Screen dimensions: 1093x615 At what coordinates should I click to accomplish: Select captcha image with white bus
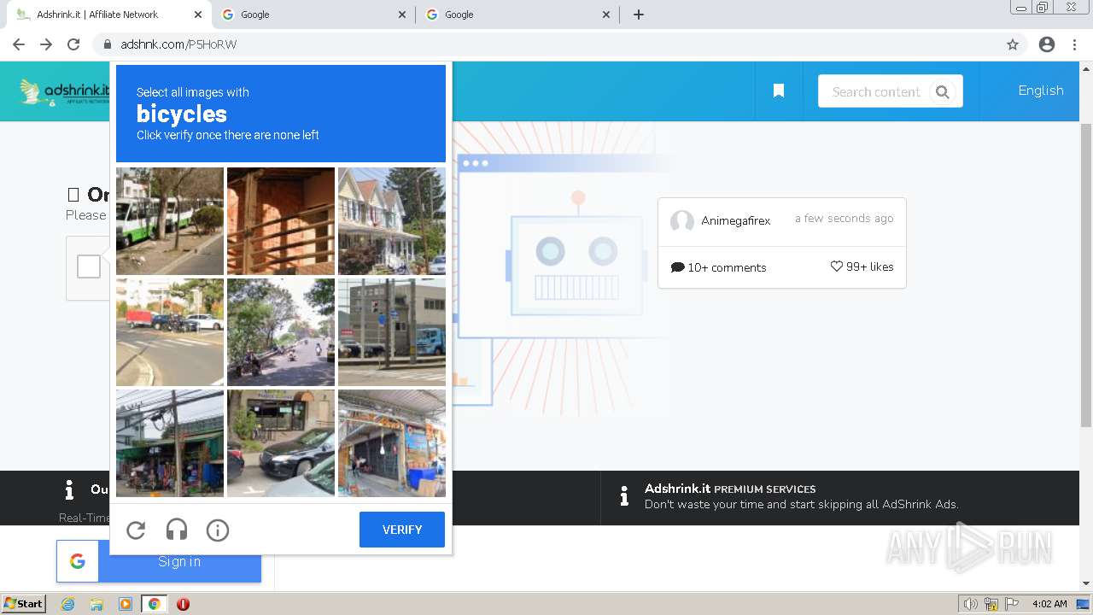click(x=170, y=221)
